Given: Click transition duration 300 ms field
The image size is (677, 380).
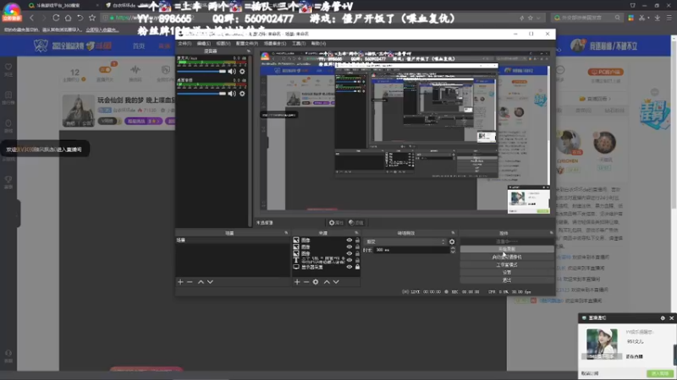Looking at the screenshot, I should click(x=412, y=250).
